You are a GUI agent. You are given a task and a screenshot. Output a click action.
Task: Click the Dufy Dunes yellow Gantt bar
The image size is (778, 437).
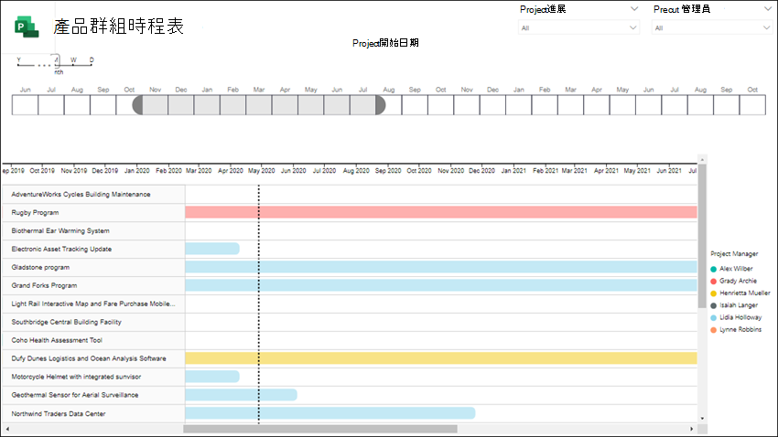[x=441, y=358]
